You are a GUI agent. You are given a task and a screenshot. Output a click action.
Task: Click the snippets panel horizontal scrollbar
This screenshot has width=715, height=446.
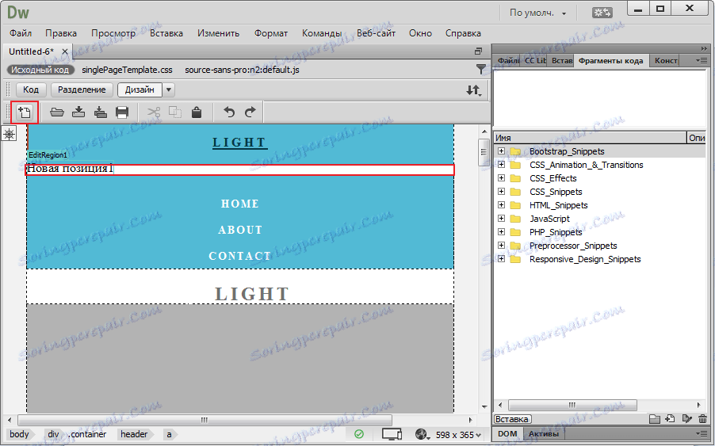[x=572, y=405]
